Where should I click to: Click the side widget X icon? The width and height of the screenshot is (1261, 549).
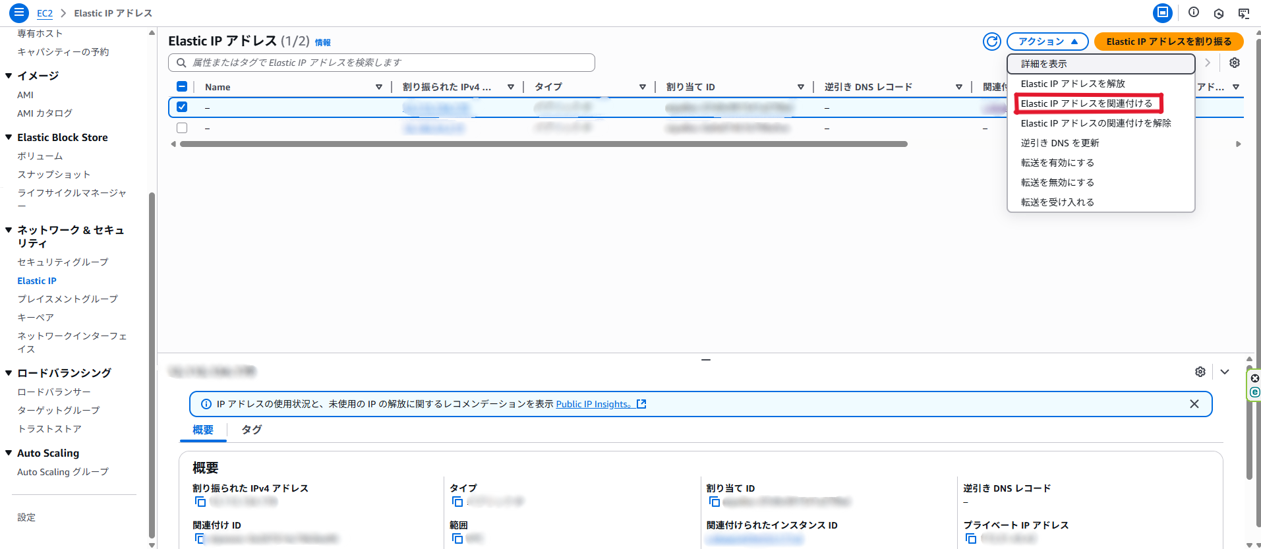tap(1255, 378)
